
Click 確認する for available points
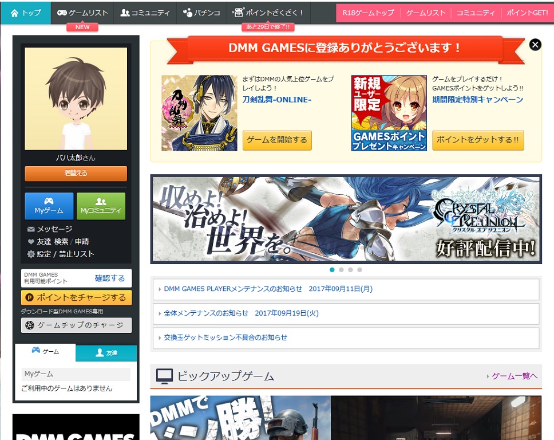(110, 278)
